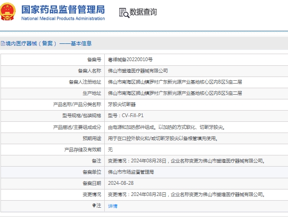
Task: Click the 备注 field label
Action: click(x=96, y=161)
